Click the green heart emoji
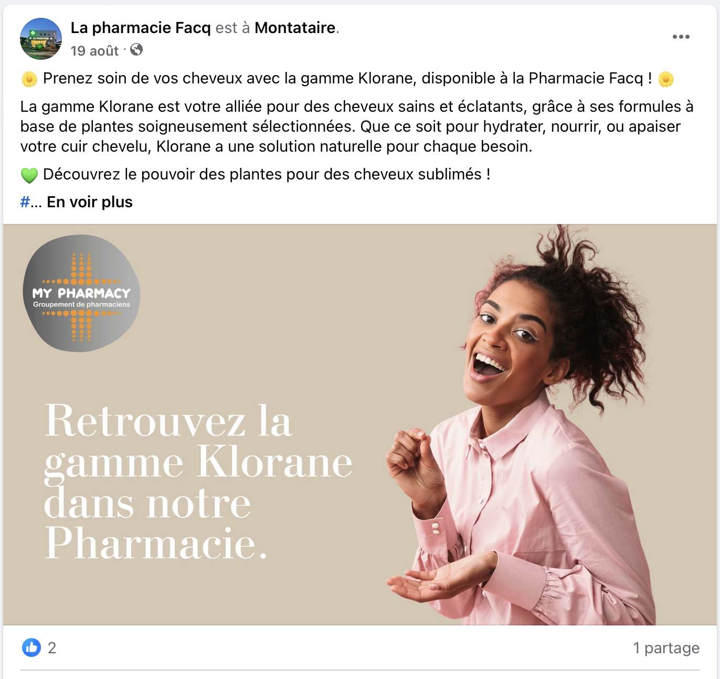The height and width of the screenshot is (679, 720). pyautogui.click(x=29, y=175)
